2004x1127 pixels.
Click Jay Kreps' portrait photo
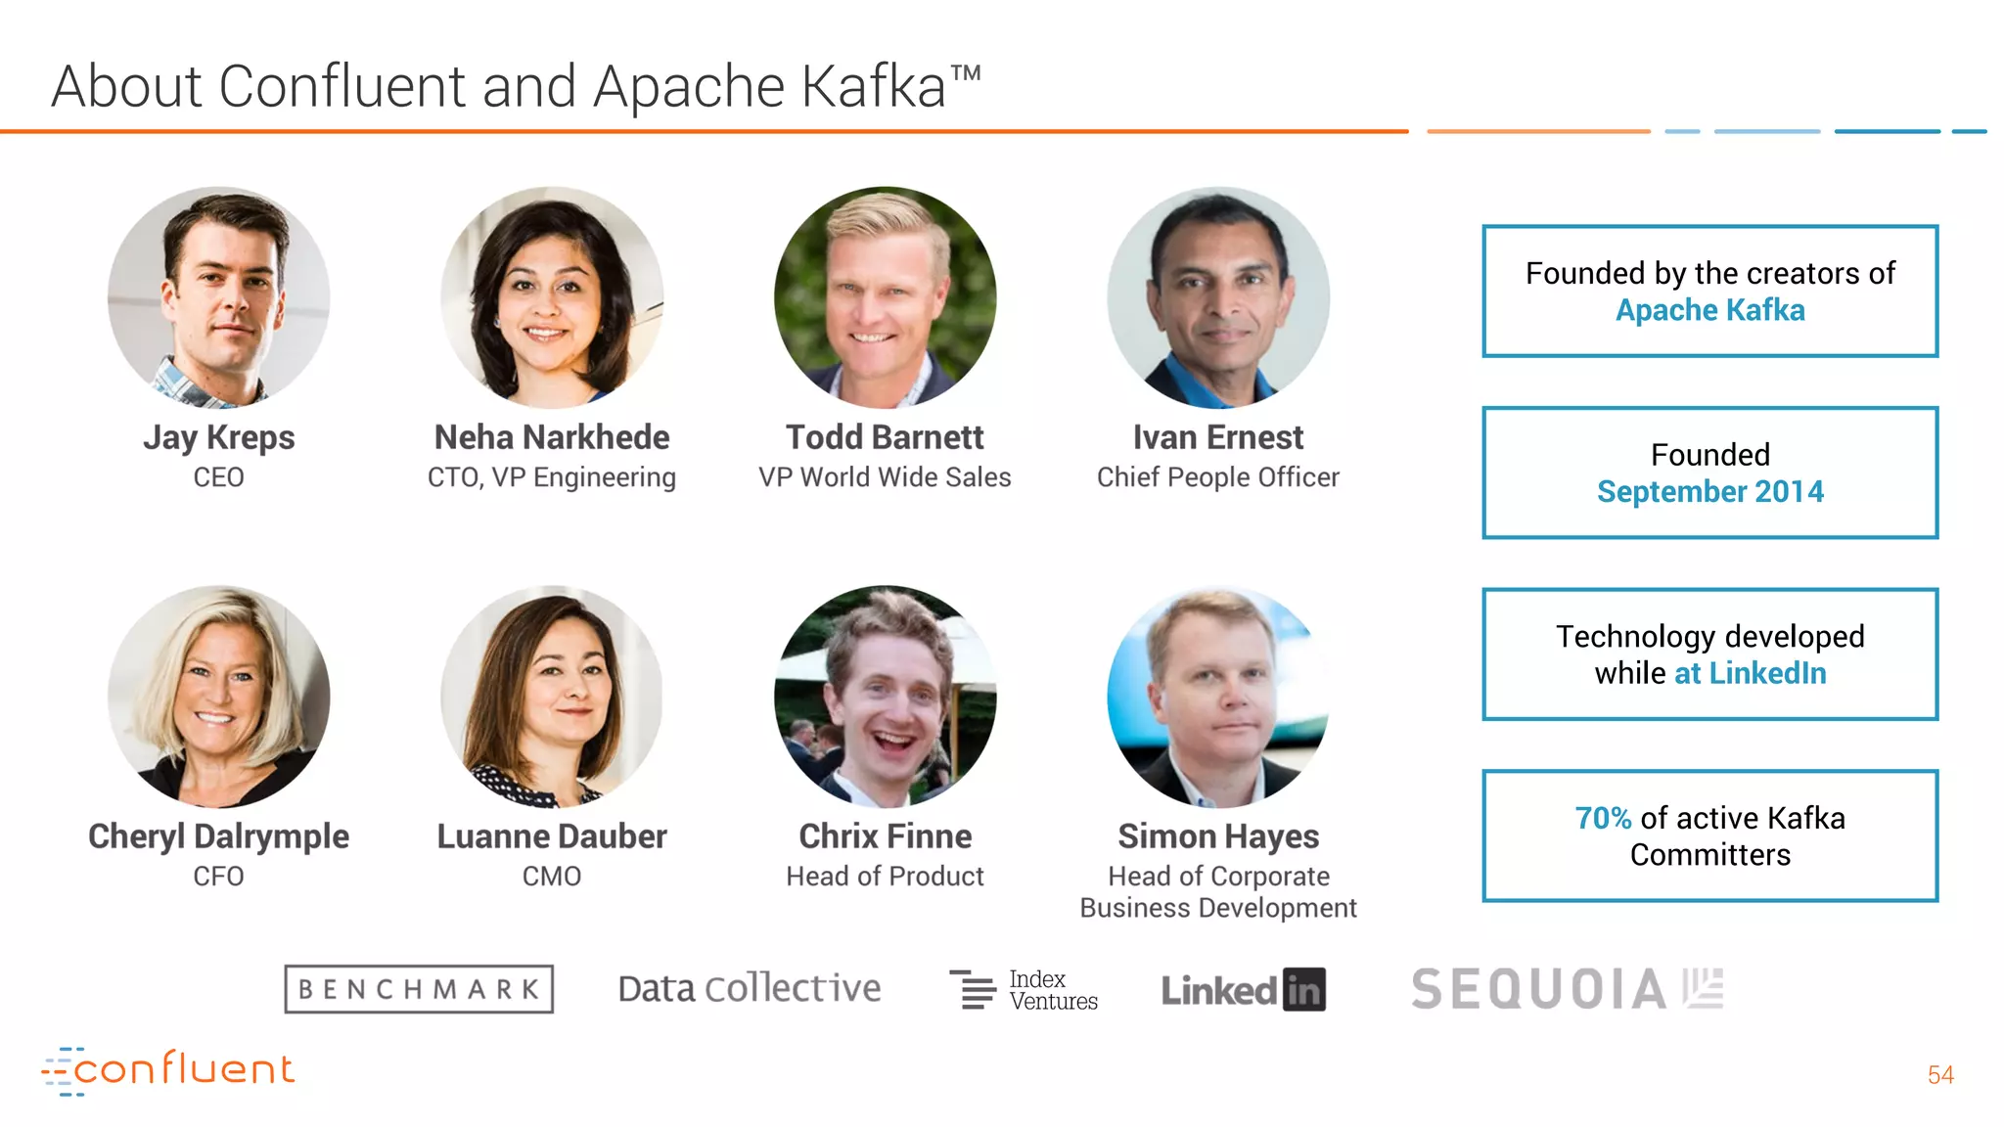[x=219, y=297]
